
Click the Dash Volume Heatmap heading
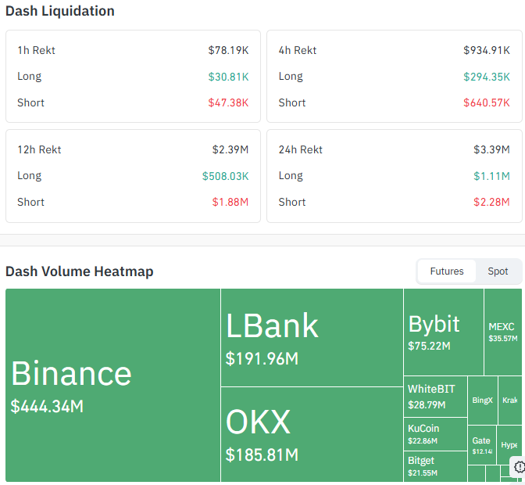coord(80,271)
